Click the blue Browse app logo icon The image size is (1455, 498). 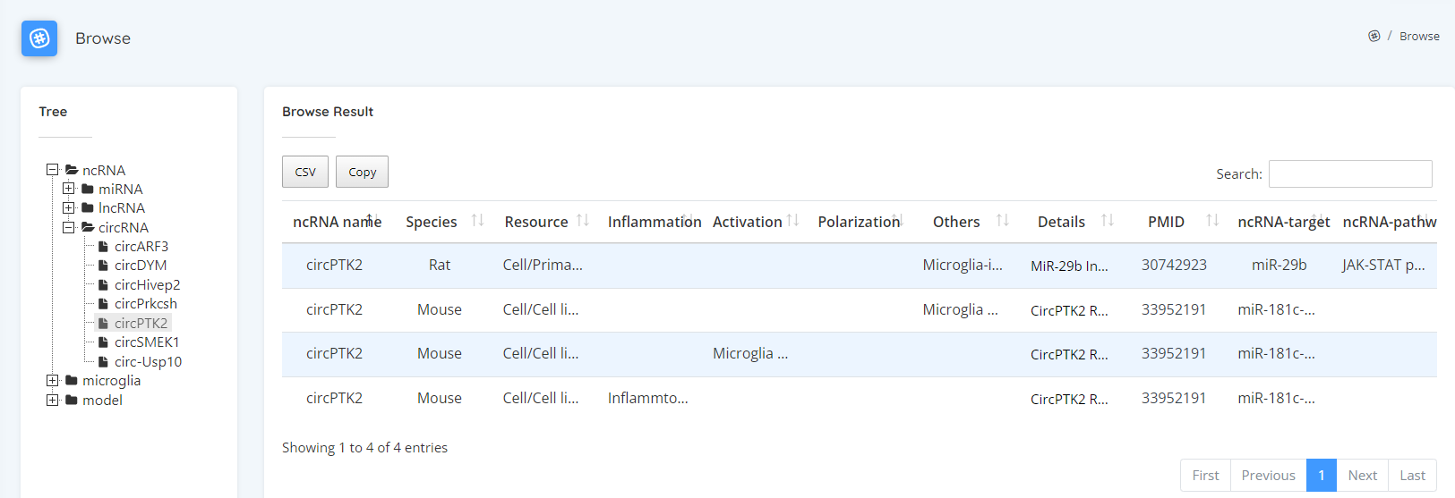[x=39, y=38]
